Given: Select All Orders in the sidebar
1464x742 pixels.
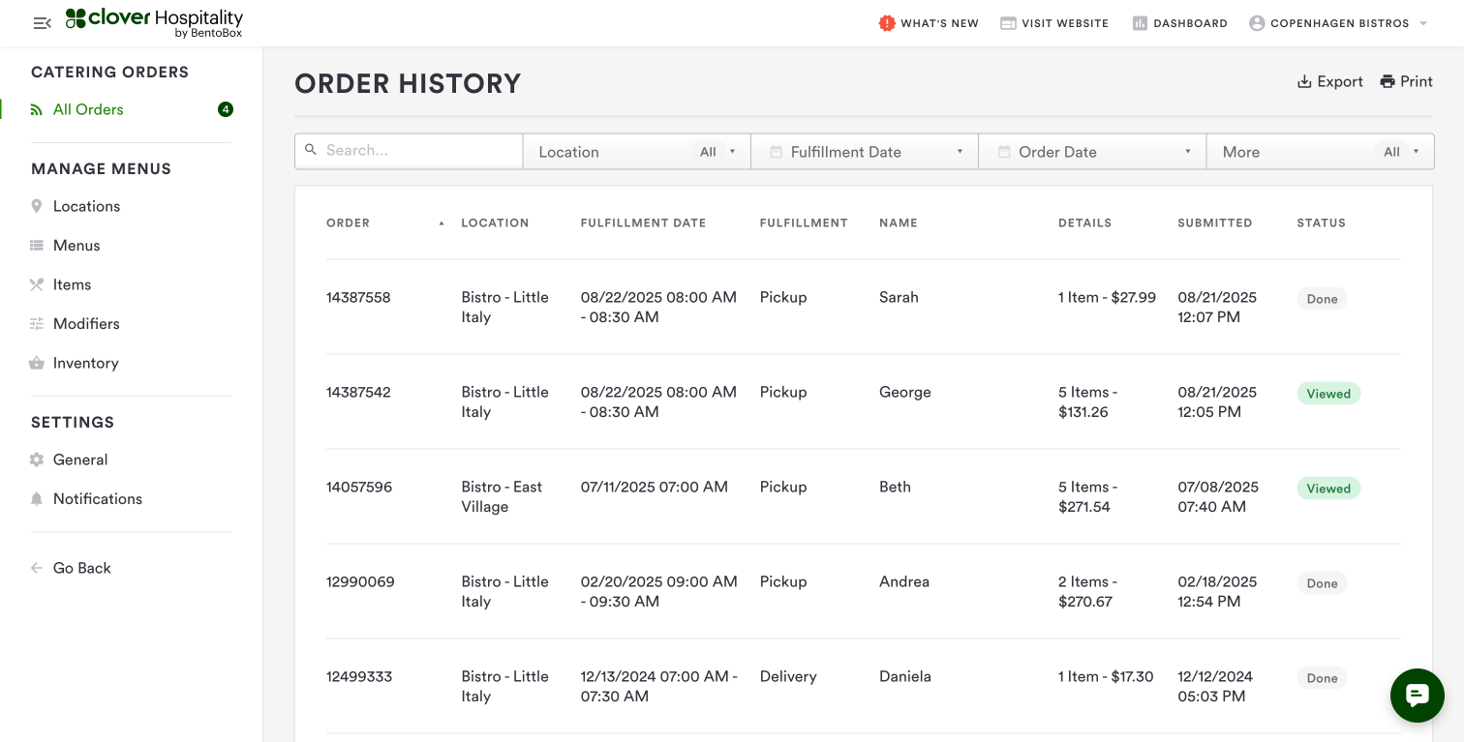Looking at the screenshot, I should tap(88, 109).
